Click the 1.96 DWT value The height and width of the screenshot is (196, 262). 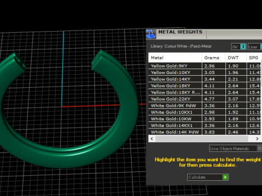233,72
